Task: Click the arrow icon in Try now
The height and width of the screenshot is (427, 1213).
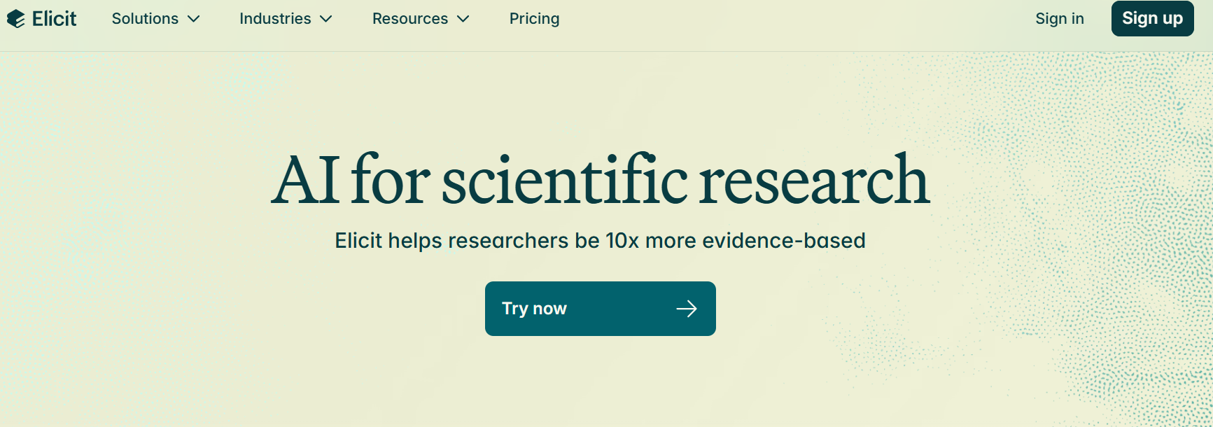Action: 687,309
